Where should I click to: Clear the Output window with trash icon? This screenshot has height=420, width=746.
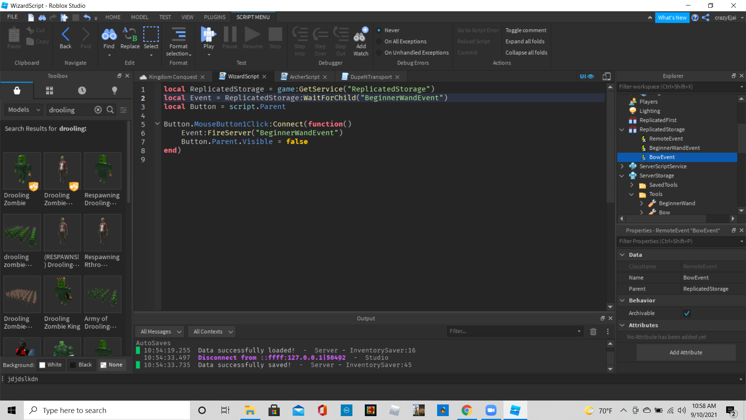click(593, 332)
